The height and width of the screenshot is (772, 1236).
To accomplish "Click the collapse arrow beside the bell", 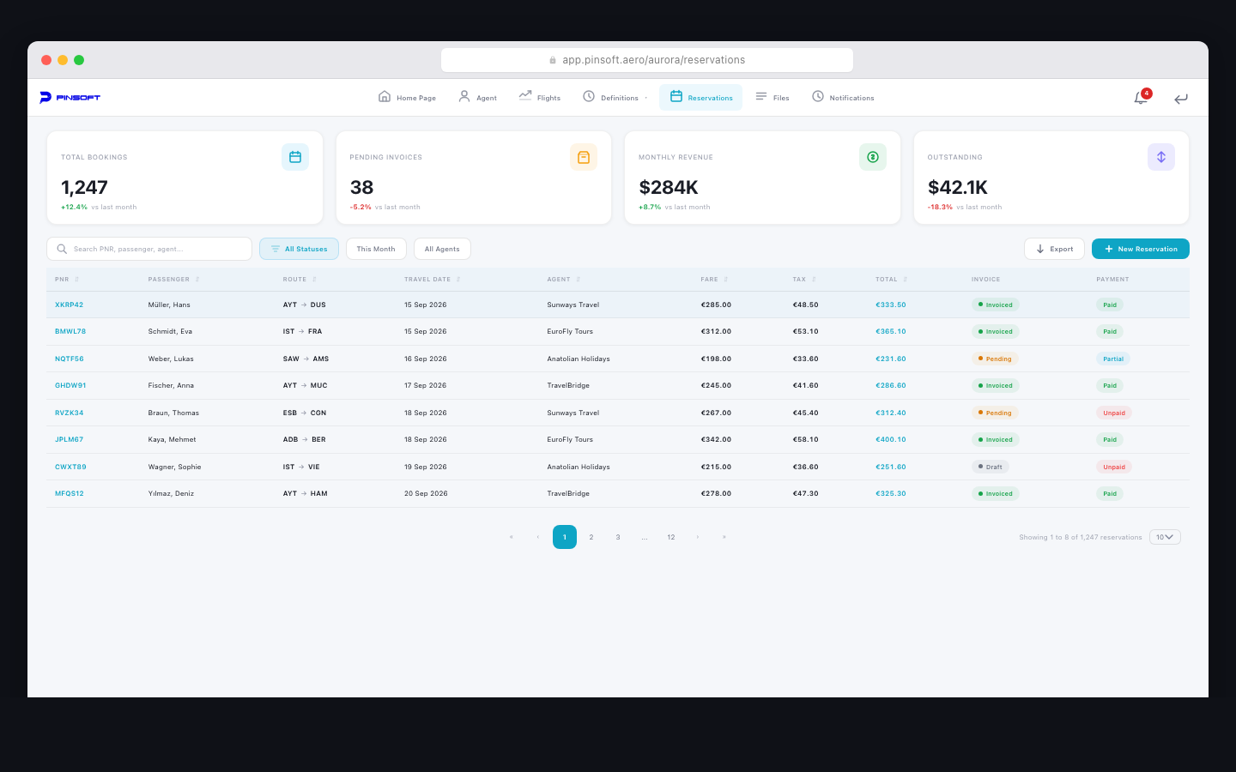I will point(1181,99).
